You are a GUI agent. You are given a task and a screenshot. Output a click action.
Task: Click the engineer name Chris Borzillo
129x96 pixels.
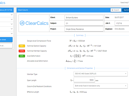point(120,29)
